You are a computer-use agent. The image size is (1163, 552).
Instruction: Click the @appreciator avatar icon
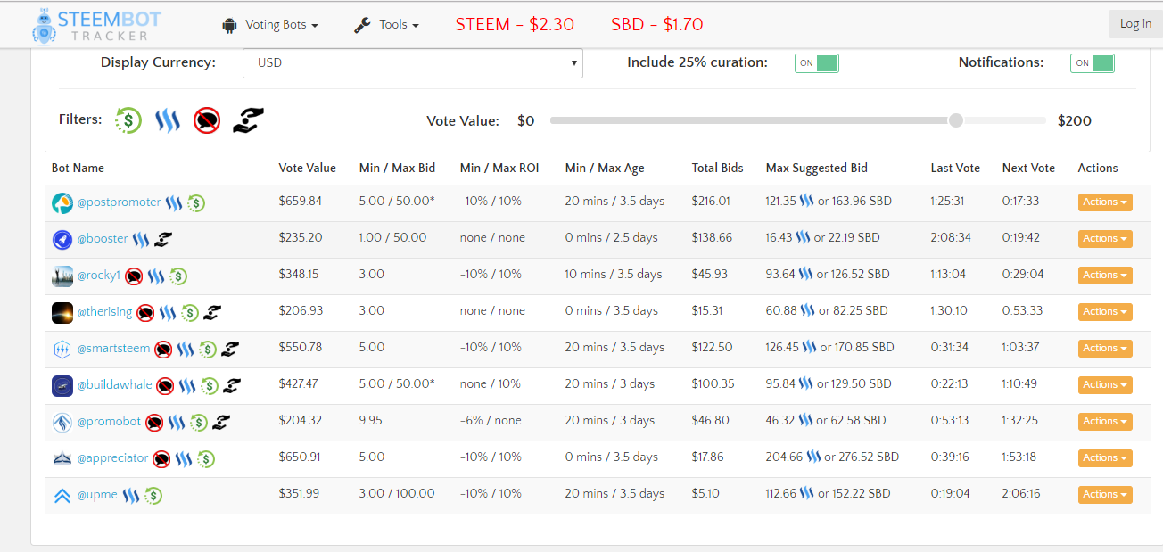coord(62,458)
